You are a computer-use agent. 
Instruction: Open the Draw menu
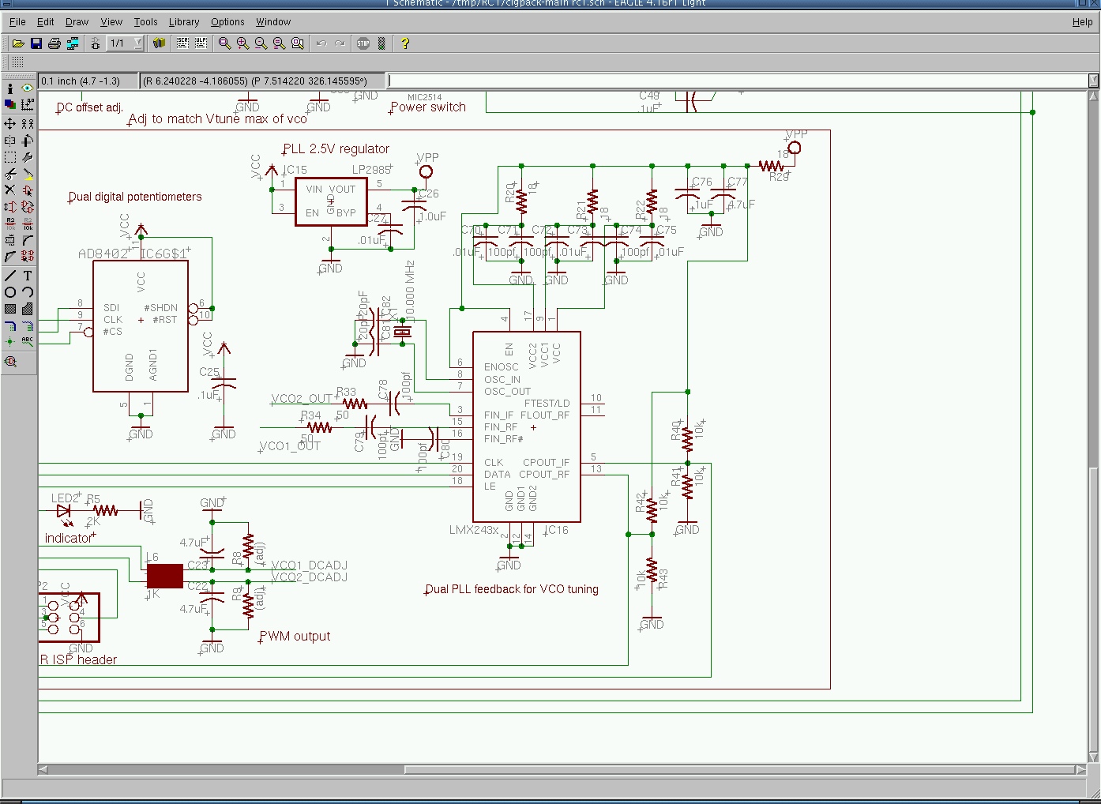point(77,22)
